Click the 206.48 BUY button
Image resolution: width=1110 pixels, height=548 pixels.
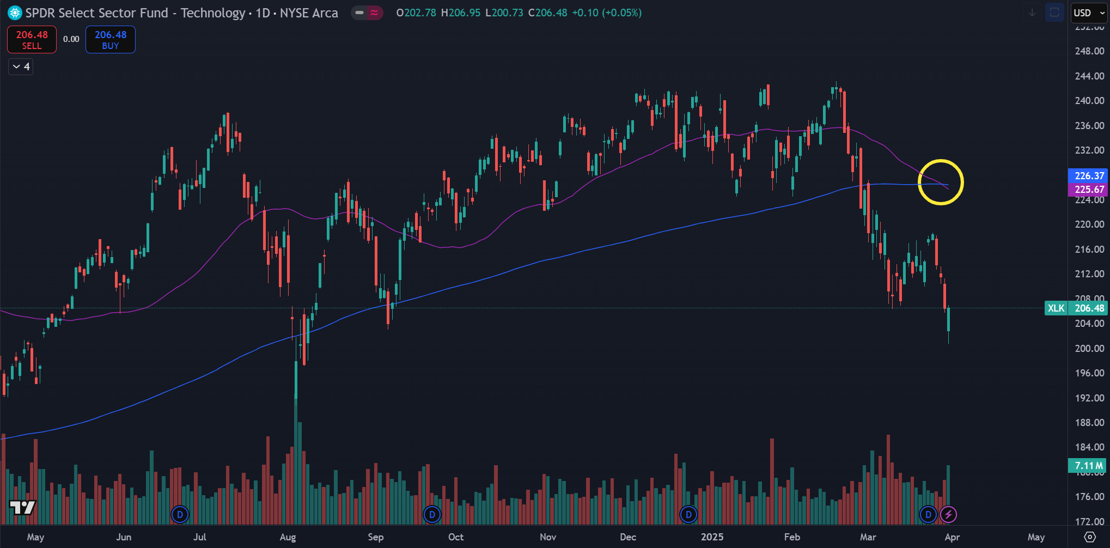click(x=110, y=40)
